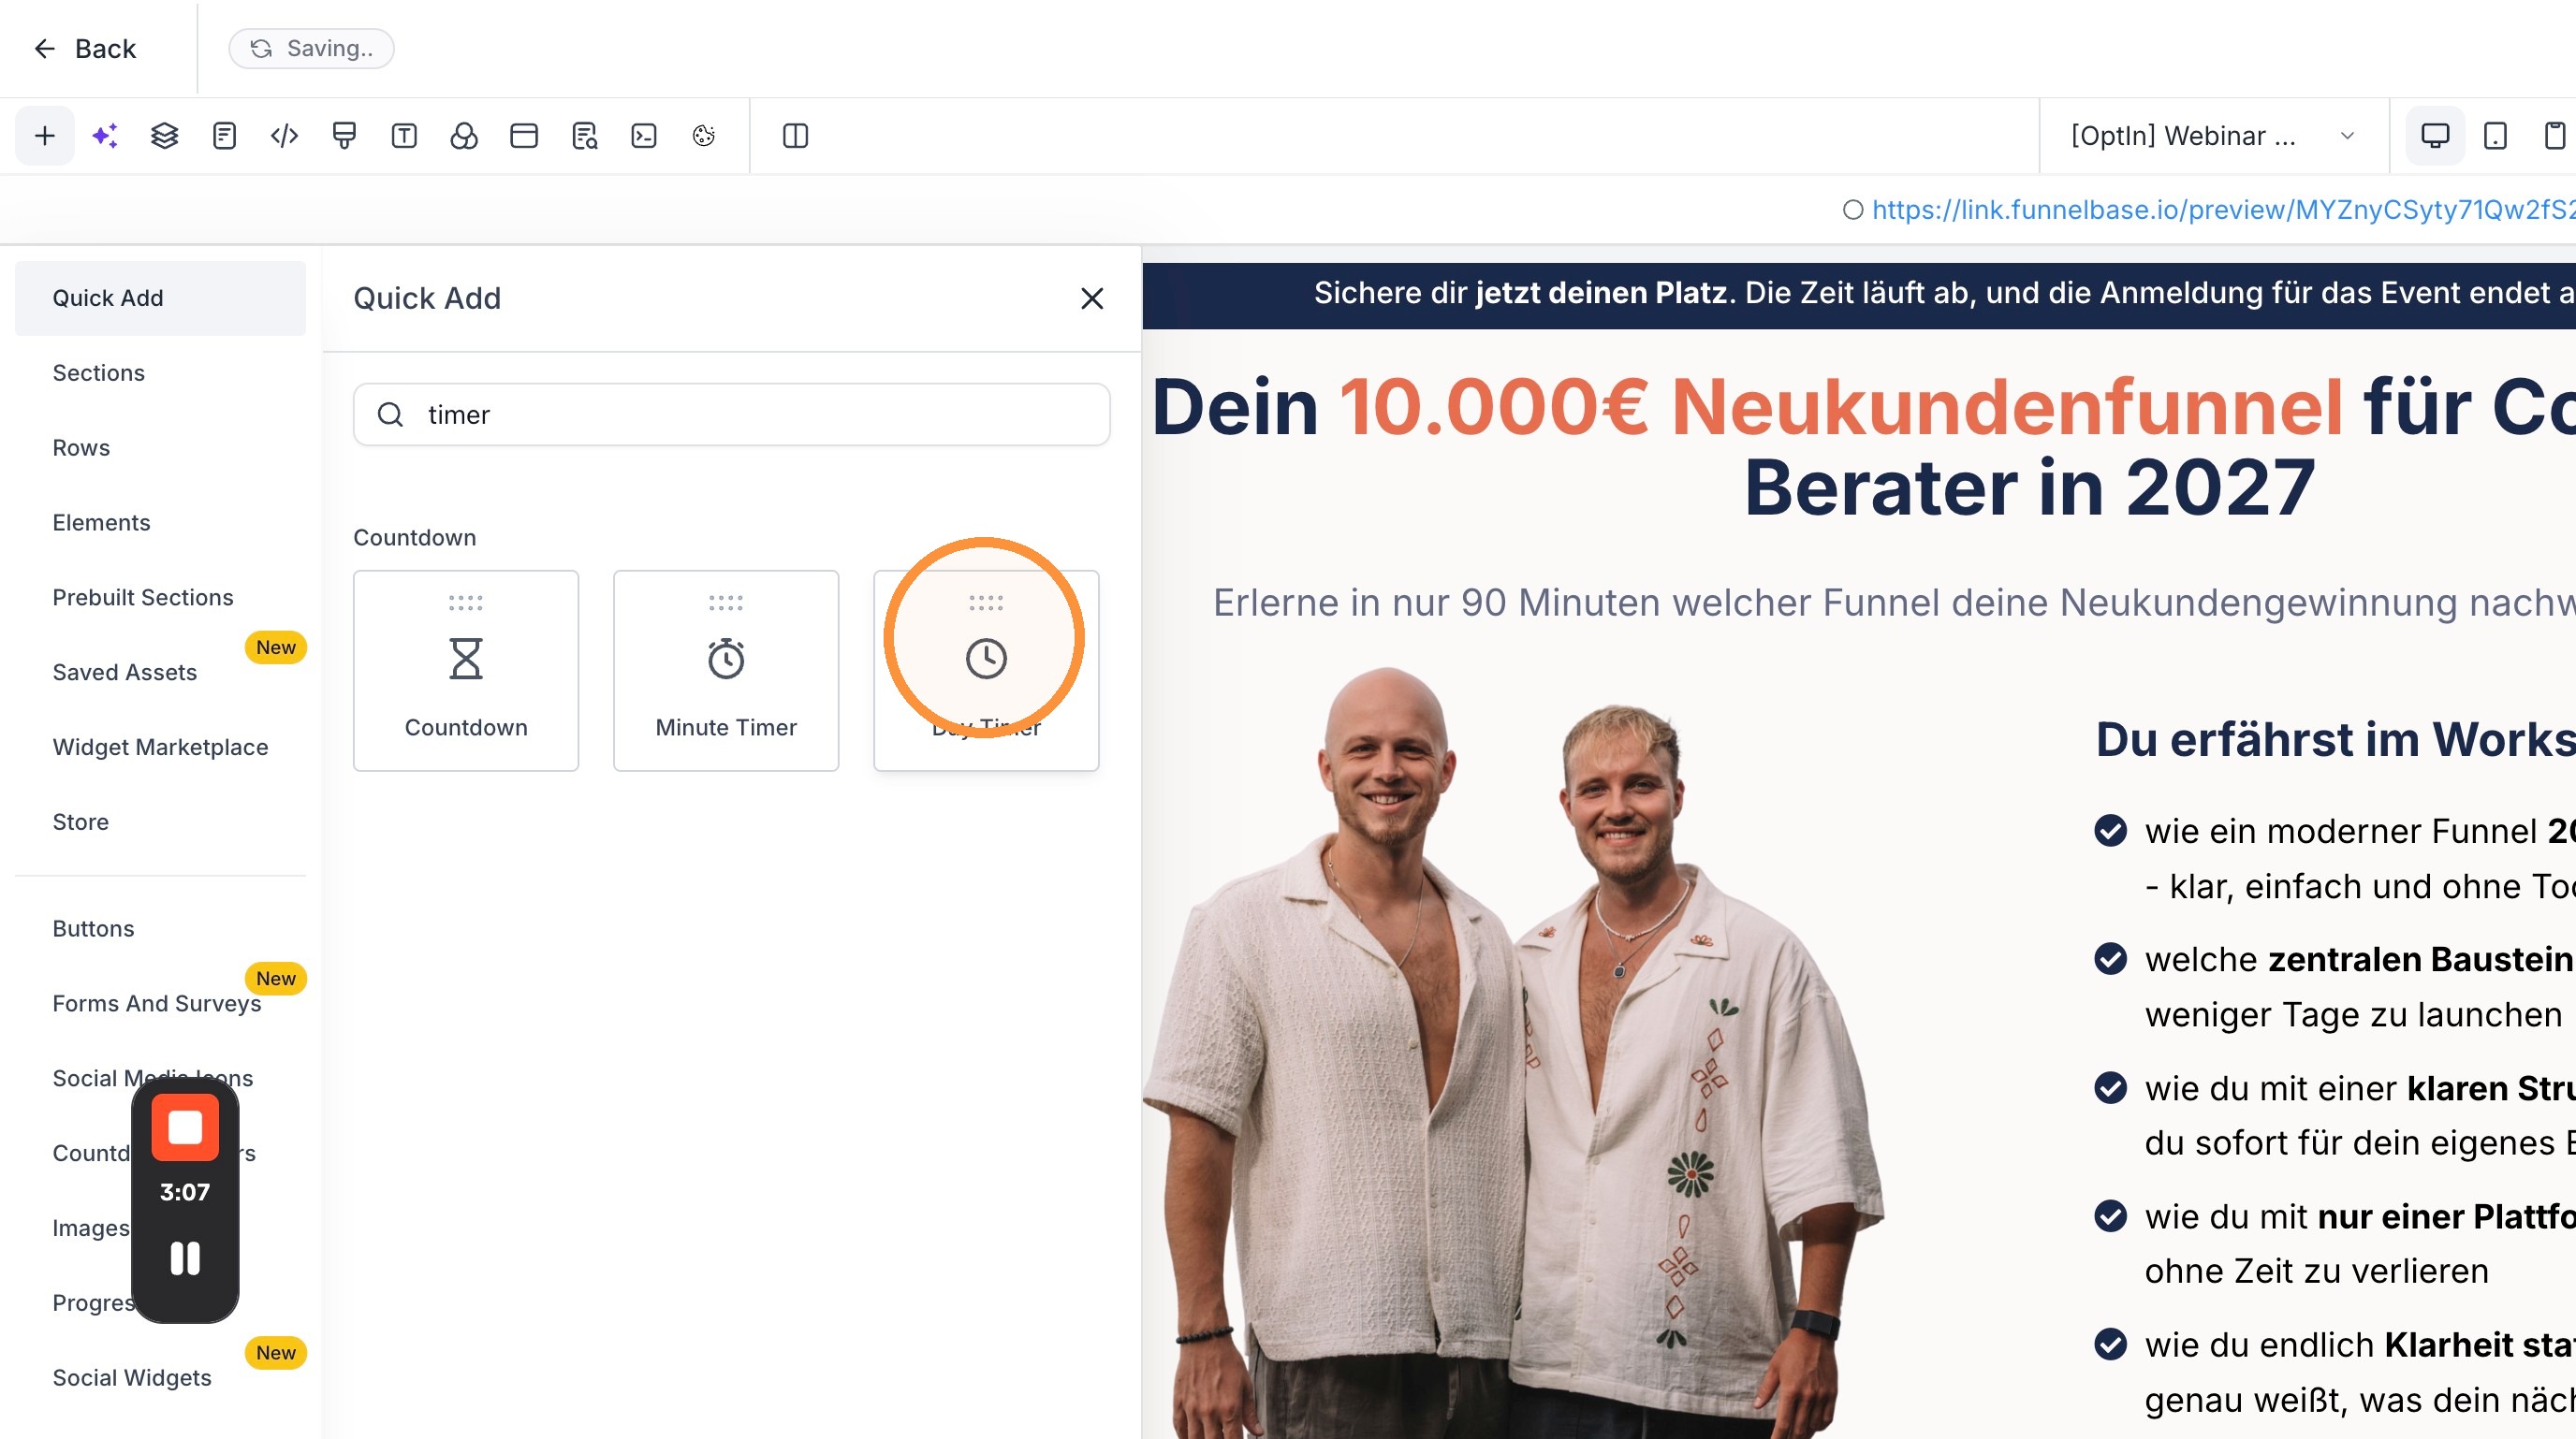Click the plus Add Element toolbar icon
Screen dimensions: 2576x1439
(x=44, y=136)
